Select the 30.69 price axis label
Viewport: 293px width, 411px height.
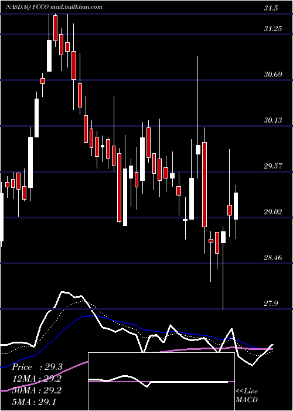click(x=273, y=75)
